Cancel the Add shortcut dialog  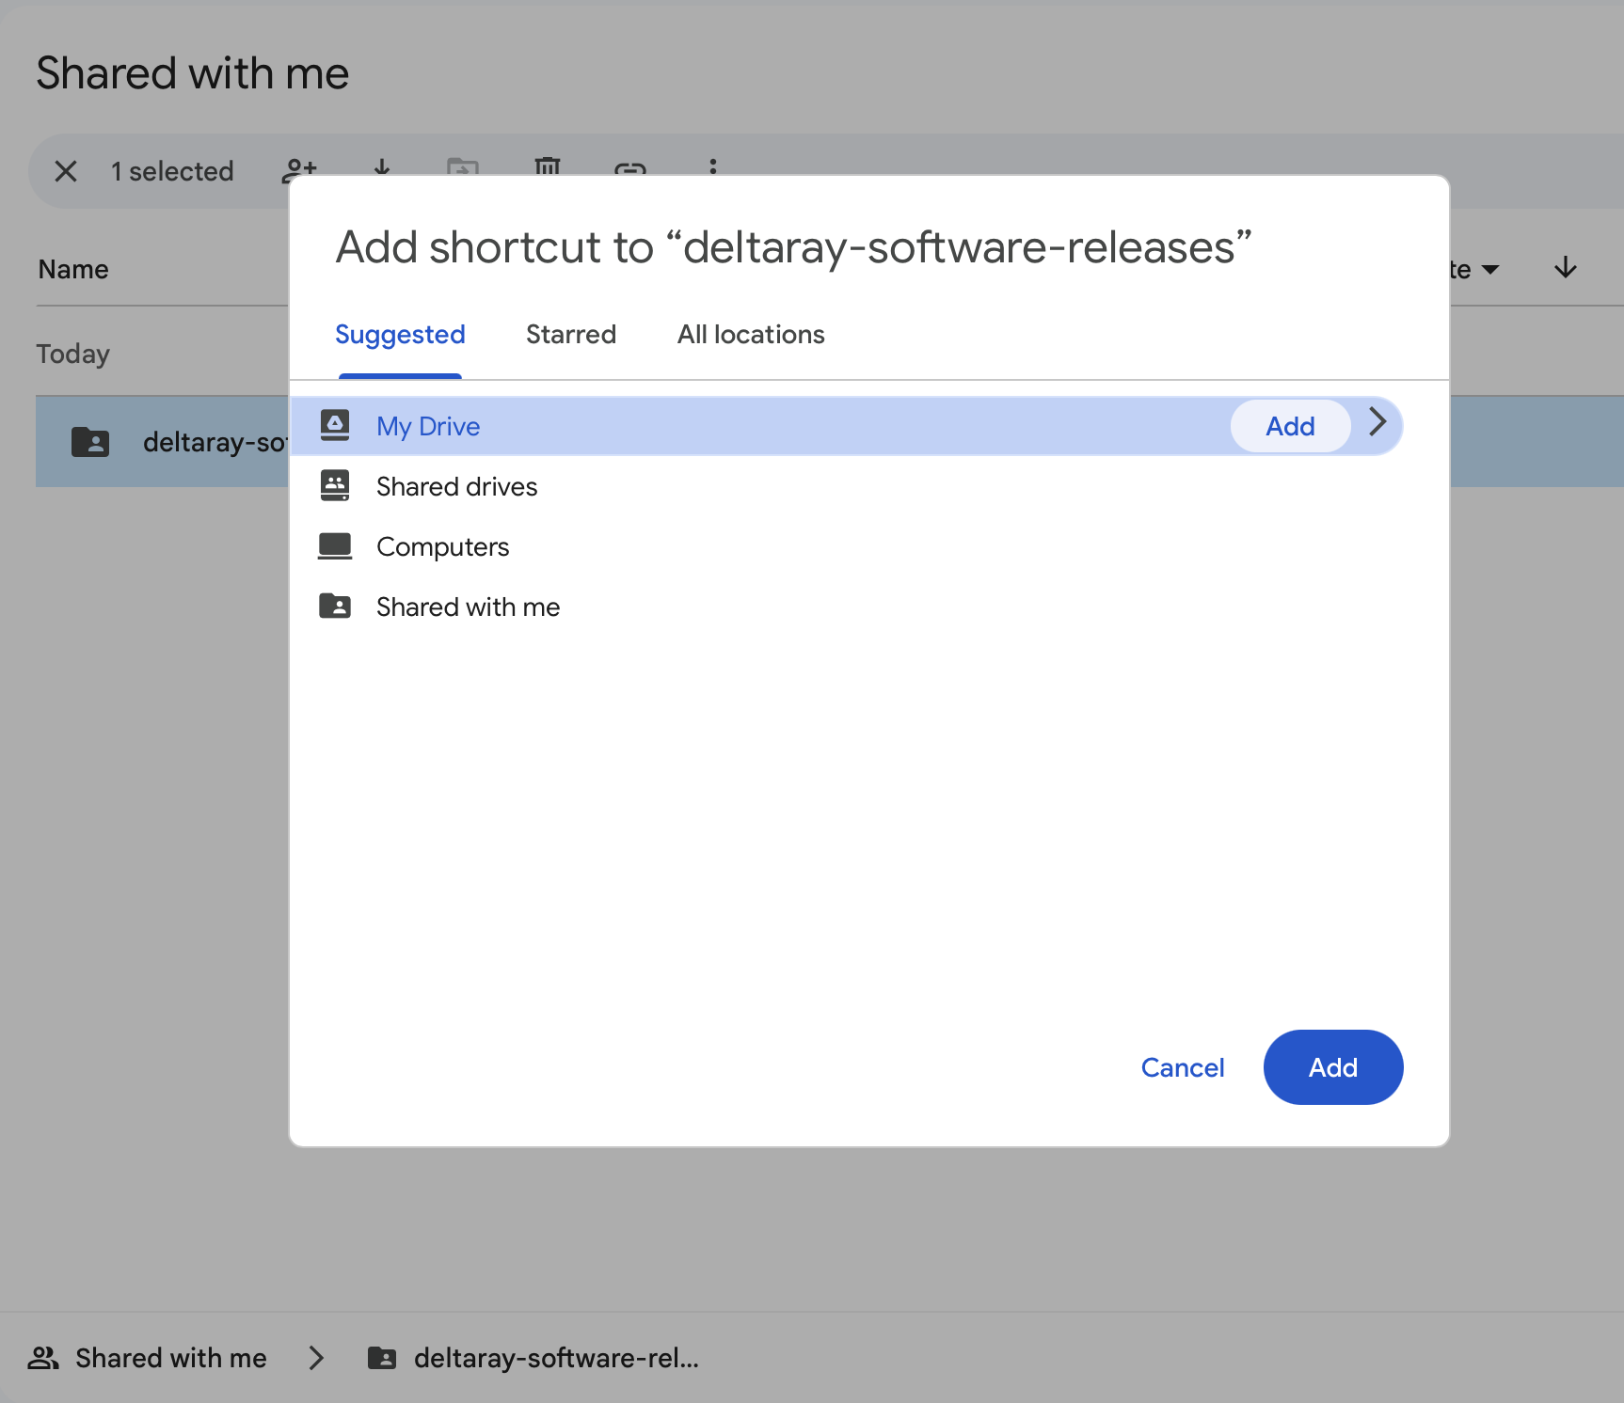tap(1182, 1067)
